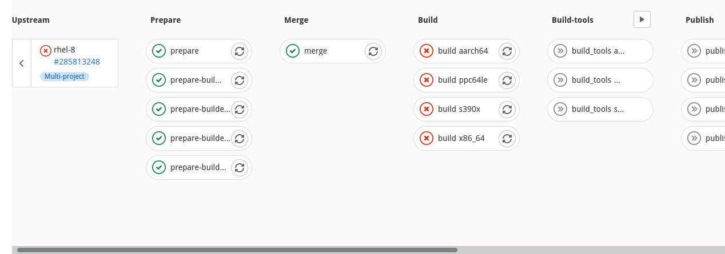Click the skipped icon on second build_tools job

pos(560,80)
